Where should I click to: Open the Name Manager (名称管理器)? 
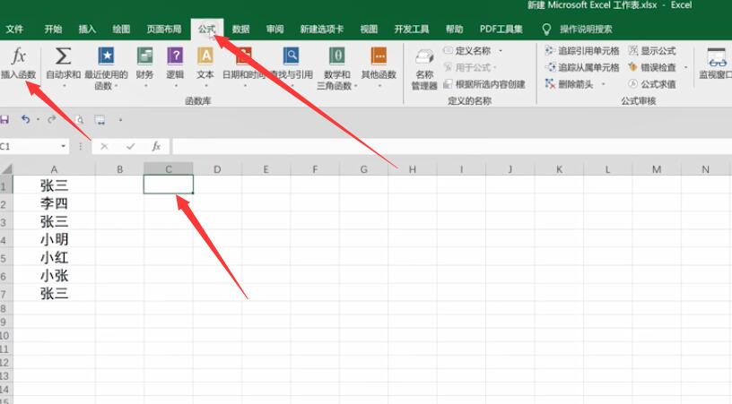pos(424,69)
